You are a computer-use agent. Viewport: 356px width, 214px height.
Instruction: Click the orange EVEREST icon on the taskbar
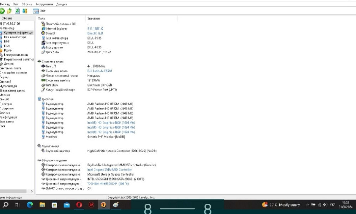coord(104,205)
